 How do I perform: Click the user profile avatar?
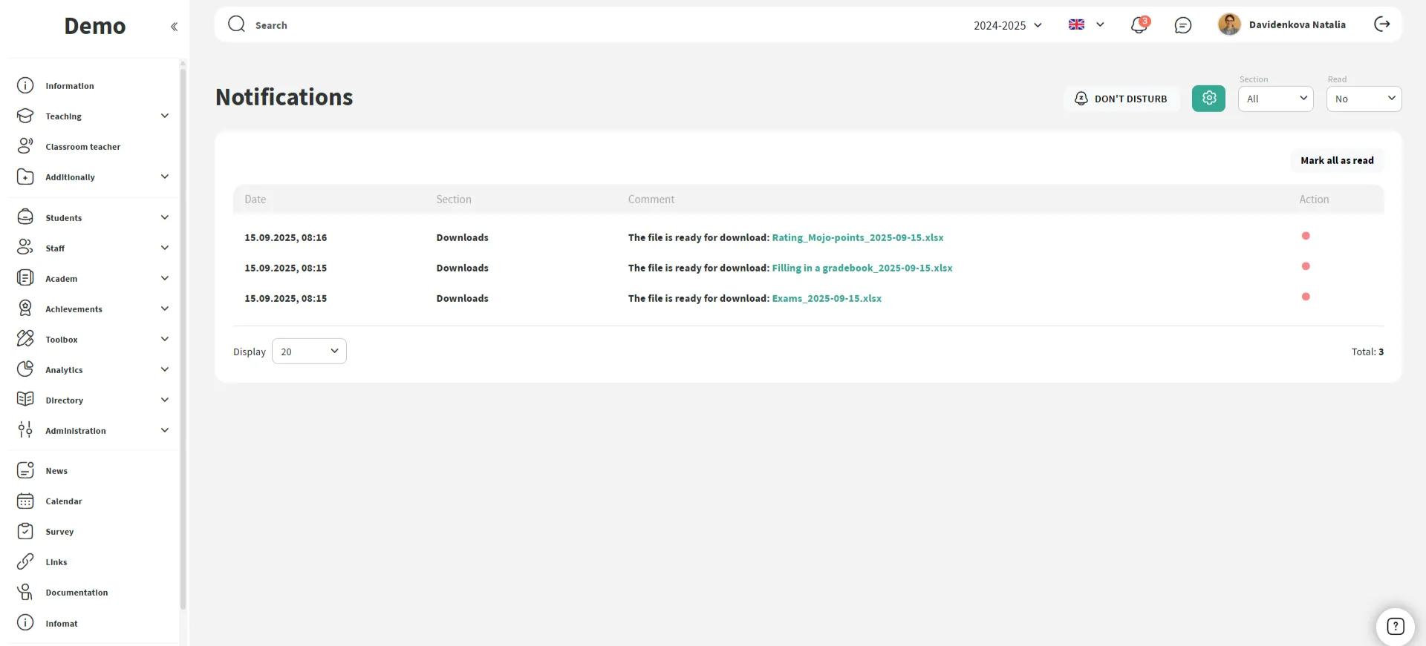[1229, 24]
